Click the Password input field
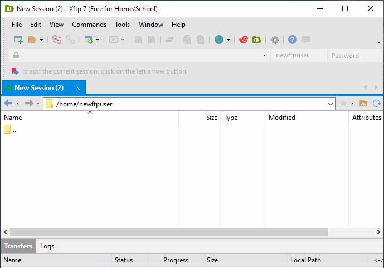The width and height of the screenshot is (384, 268). click(356, 56)
